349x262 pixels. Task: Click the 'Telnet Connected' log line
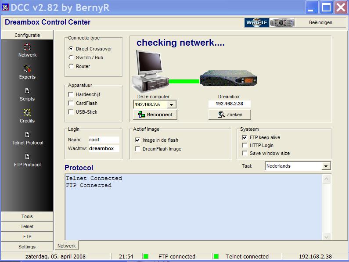pyautogui.click(x=94, y=178)
